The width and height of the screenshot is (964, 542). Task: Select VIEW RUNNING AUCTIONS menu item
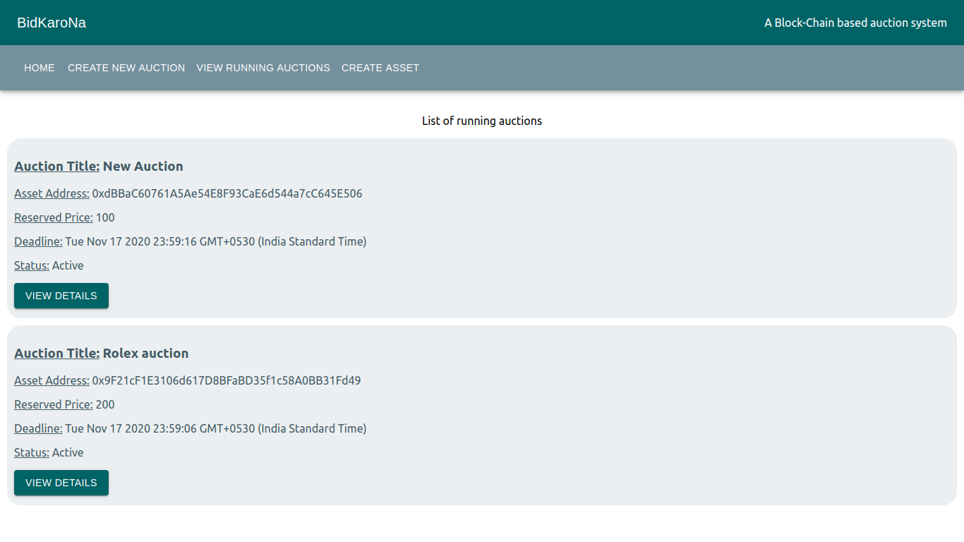pyautogui.click(x=263, y=68)
